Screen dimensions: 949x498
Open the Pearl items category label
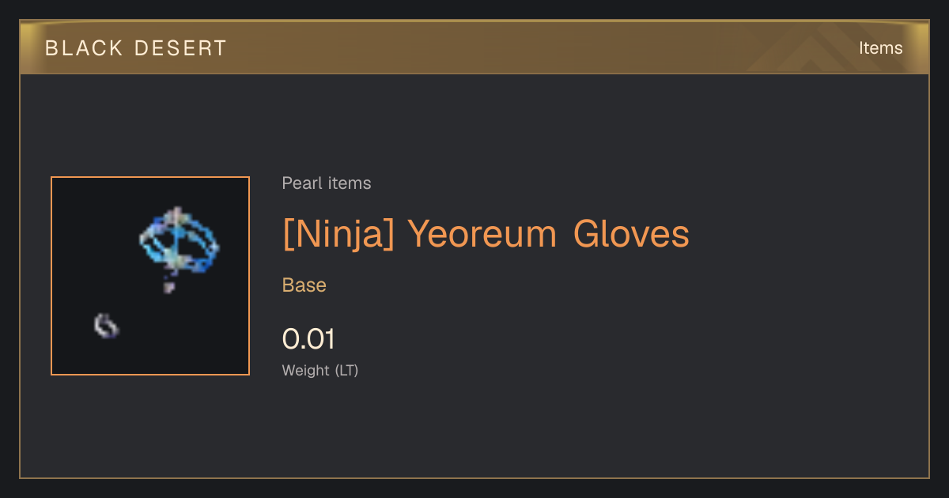(x=327, y=183)
